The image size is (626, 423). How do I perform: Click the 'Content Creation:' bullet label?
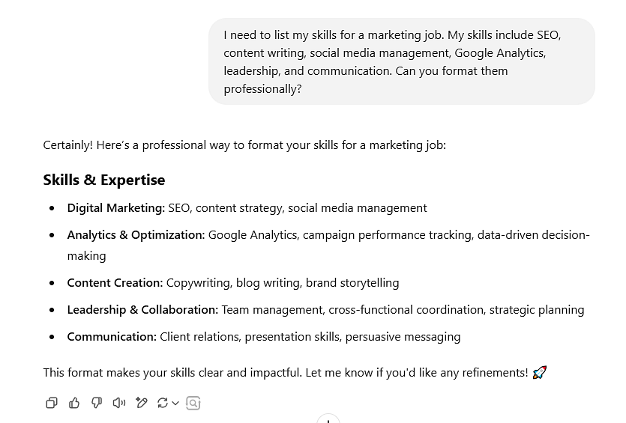(x=115, y=283)
